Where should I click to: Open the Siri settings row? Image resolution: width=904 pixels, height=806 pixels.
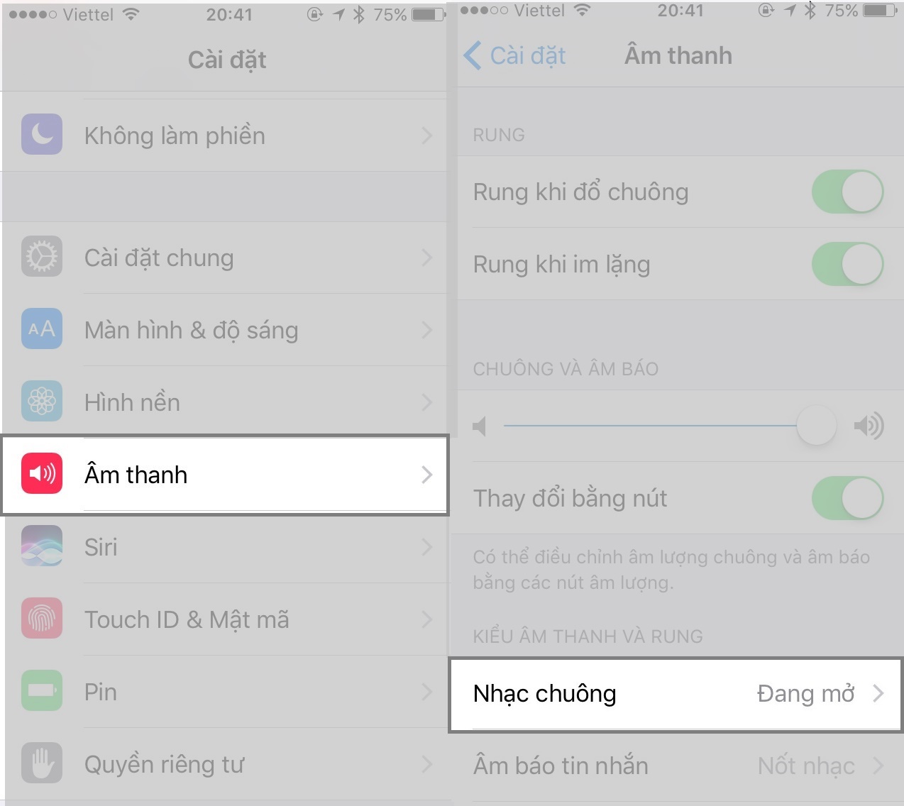click(x=227, y=547)
